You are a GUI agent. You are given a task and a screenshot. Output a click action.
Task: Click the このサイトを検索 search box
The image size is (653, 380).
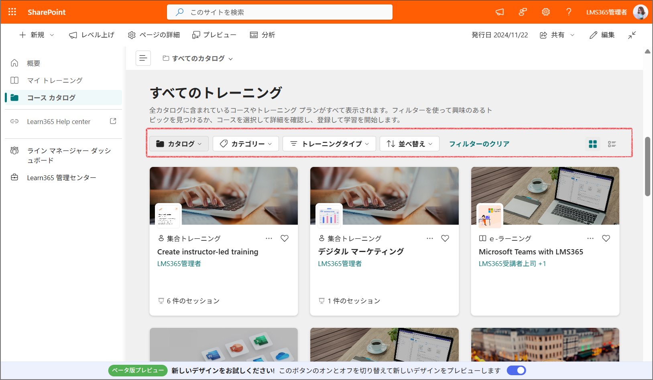pos(280,12)
